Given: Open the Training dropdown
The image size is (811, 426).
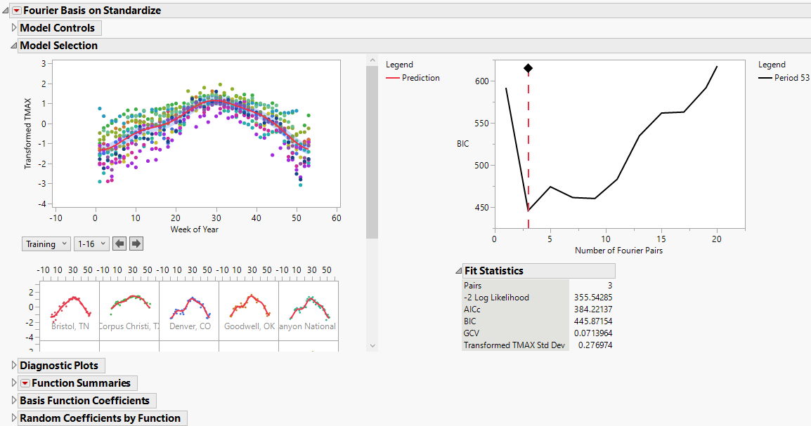Looking at the screenshot, I should pos(46,244).
